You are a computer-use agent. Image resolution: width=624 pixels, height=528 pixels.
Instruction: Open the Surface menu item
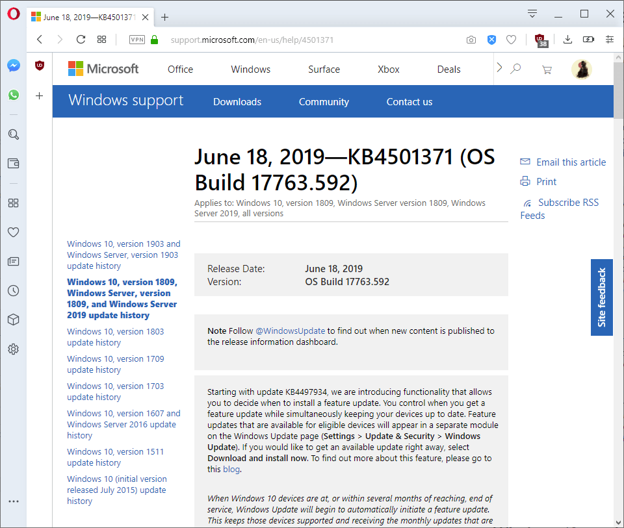[324, 69]
